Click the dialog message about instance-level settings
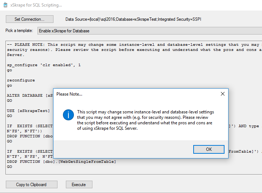262x193 pixels. pos(145,120)
